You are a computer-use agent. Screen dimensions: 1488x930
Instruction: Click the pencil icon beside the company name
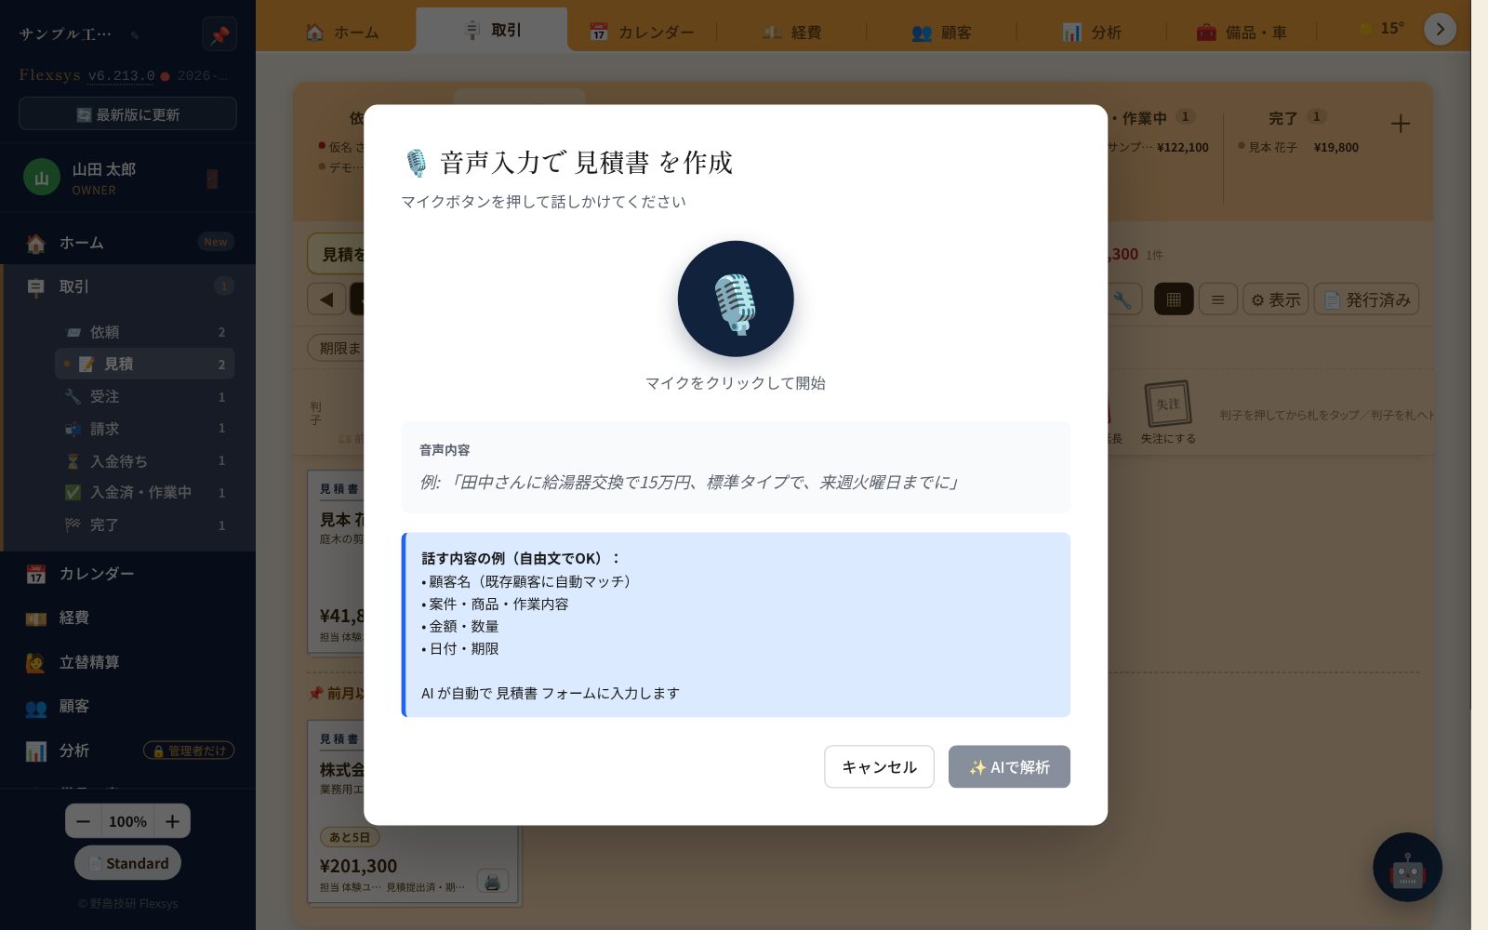click(x=135, y=35)
